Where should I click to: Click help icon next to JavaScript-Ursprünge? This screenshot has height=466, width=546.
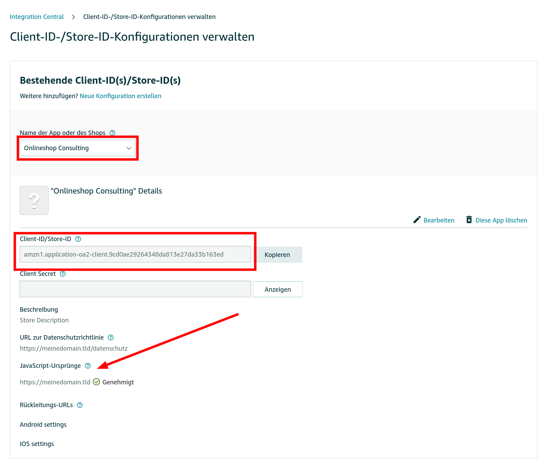pos(88,366)
